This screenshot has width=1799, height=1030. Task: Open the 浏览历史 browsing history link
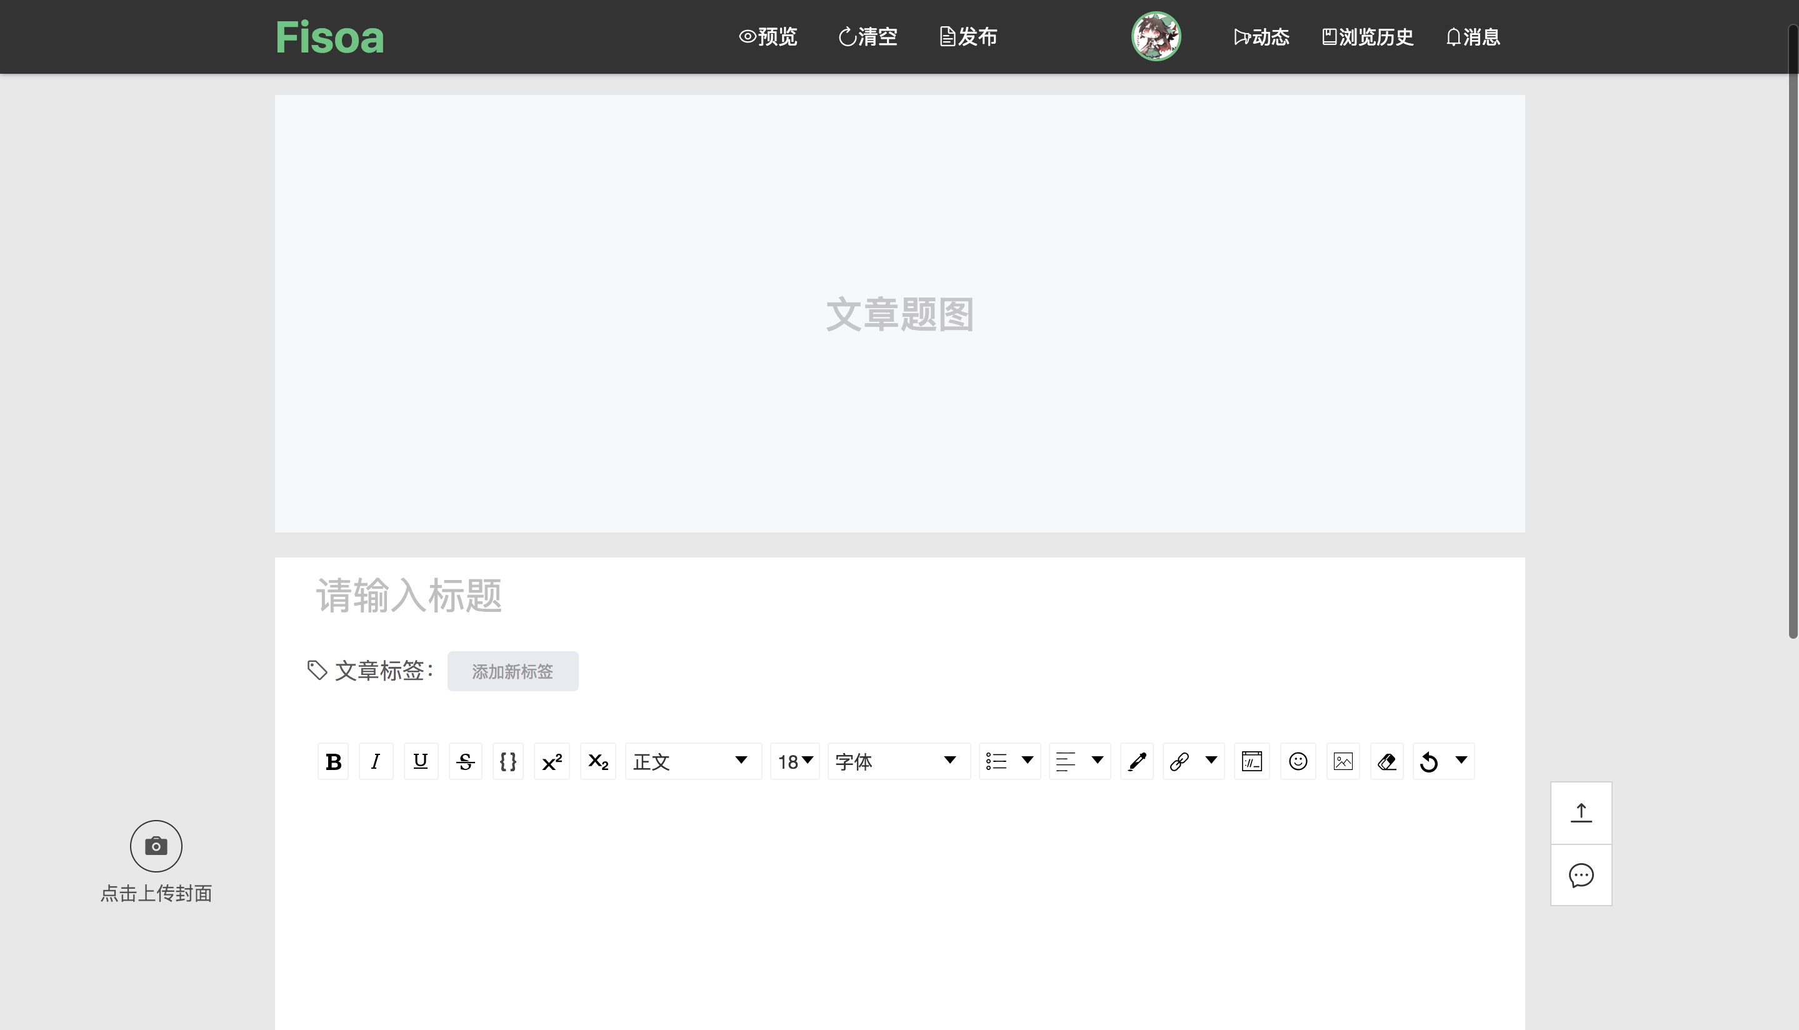click(x=1368, y=37)
